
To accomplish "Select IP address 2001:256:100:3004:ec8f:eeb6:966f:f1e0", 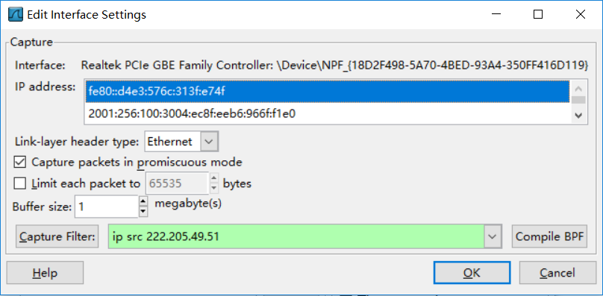I will [x=328, y=113].
